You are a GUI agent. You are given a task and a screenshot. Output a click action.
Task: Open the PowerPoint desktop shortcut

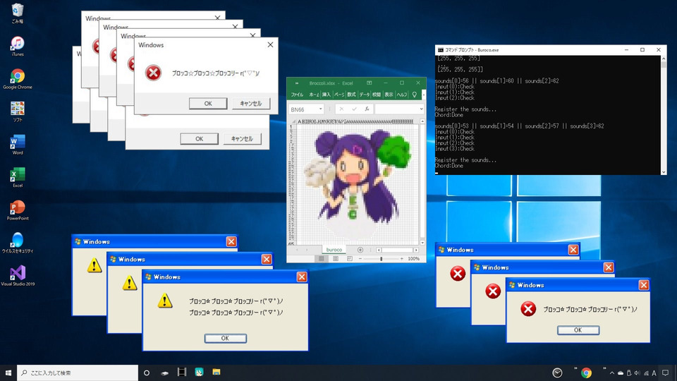(x=17, y=207)
